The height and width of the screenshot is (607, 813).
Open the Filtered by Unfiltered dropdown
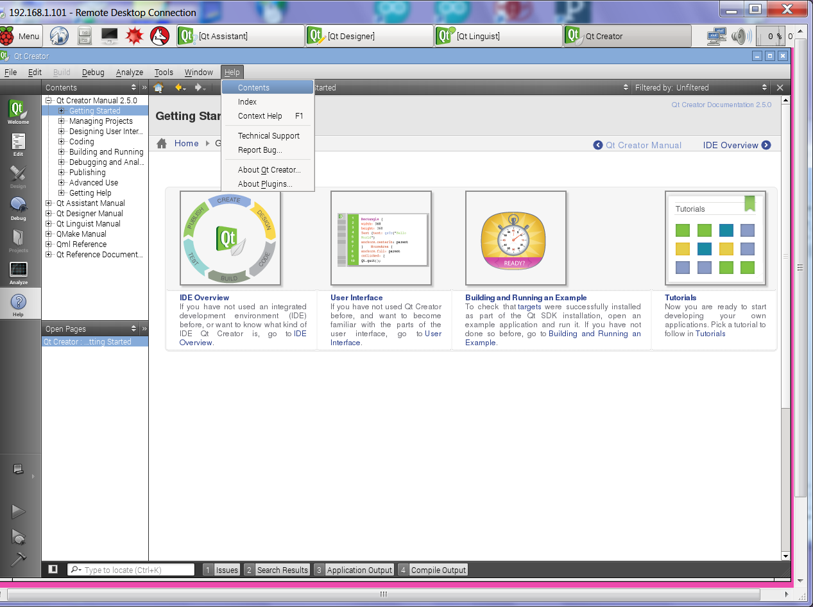point(701,88)
